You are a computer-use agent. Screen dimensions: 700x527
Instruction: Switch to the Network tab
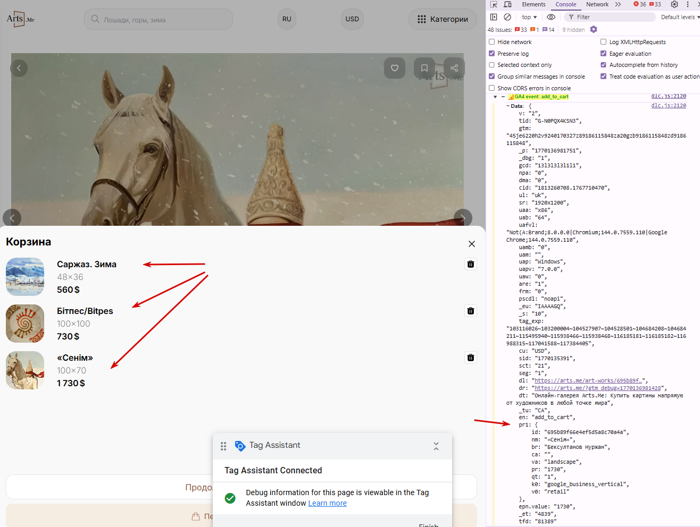pyautogui.click(x=597, y=4)
